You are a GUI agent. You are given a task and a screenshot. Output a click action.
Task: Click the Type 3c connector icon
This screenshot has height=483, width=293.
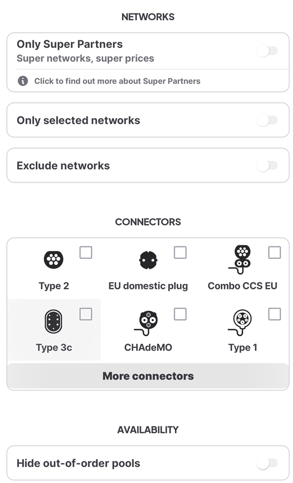(53, 321)
